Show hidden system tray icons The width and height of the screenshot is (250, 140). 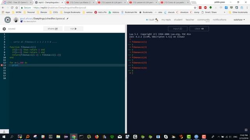tap(219, 136)
